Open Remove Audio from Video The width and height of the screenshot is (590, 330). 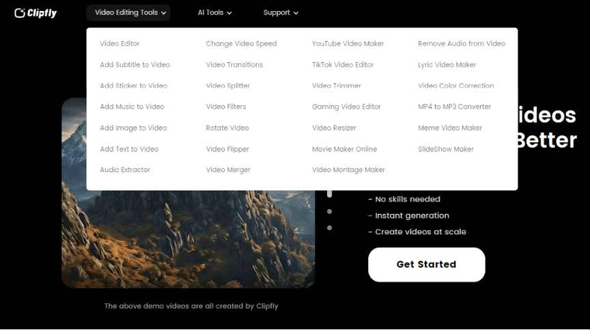click(462, 44)
